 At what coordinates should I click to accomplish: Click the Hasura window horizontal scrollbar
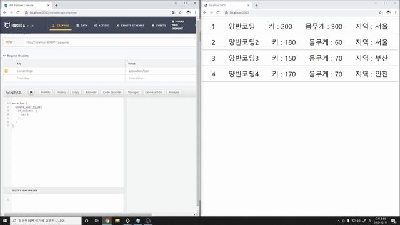(x=77, y=214)
